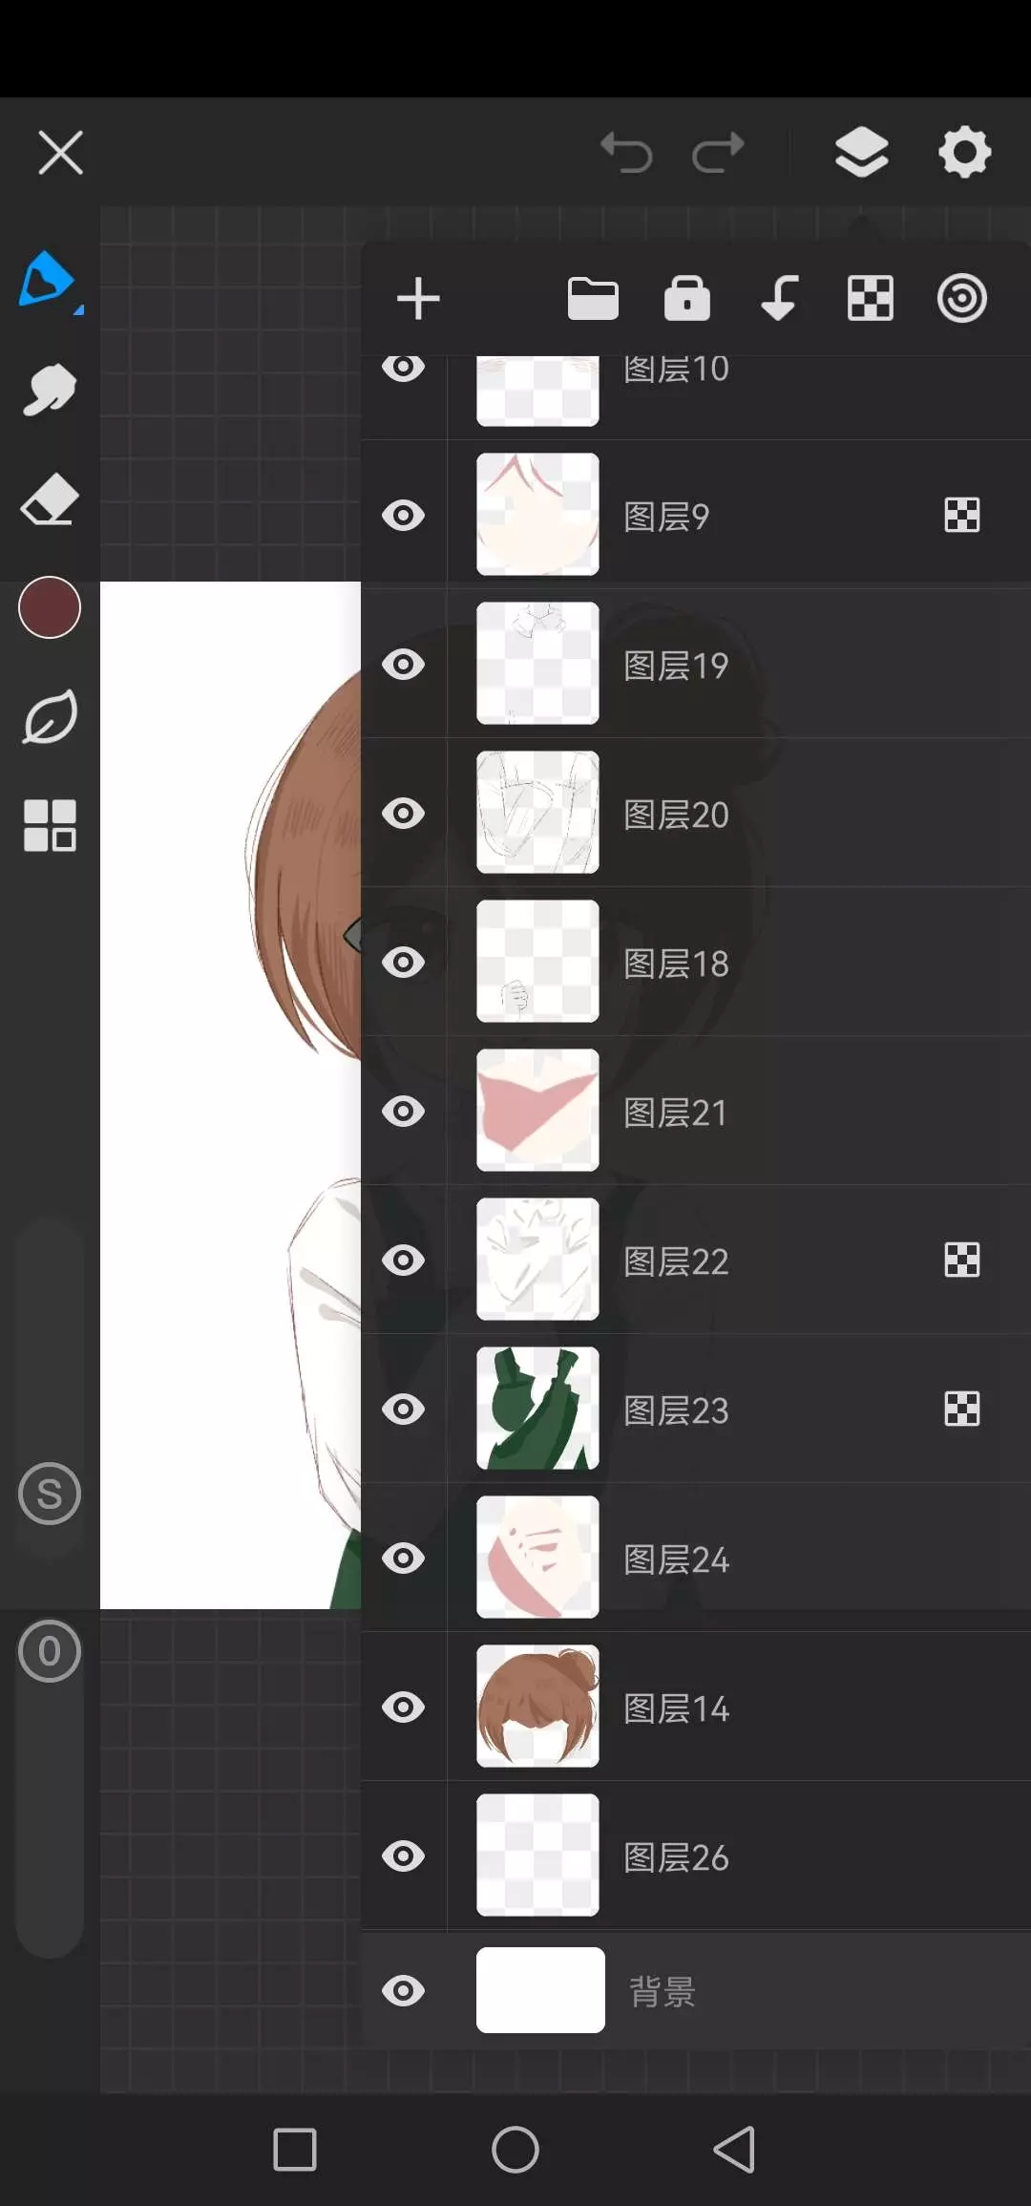Toggle visibility of 背景 layer
The width and height of the screenshot is (1031, 2206).
(x=404, y=1991)
